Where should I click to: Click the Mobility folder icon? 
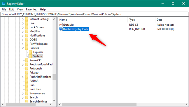tap(27, 31)
